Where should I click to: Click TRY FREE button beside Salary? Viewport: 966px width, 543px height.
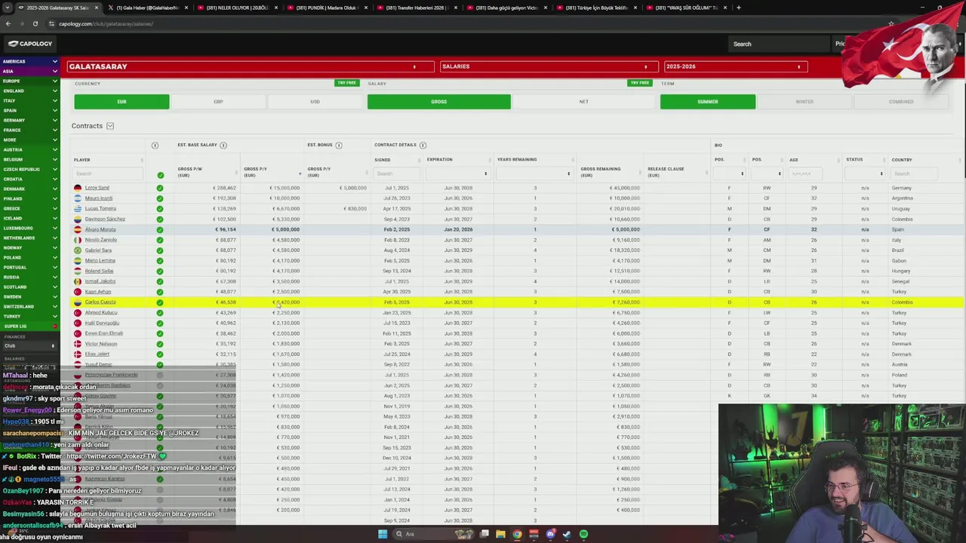pyautogui.click(x=640, y=83)
